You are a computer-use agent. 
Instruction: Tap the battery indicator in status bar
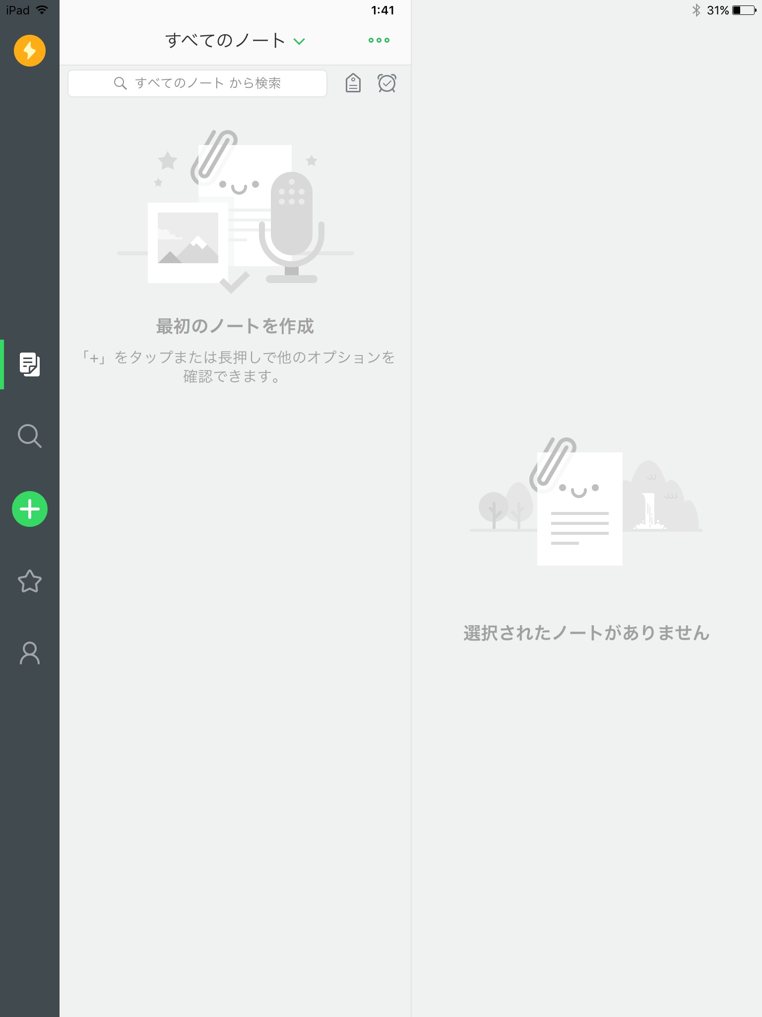[x=743, y=10]
